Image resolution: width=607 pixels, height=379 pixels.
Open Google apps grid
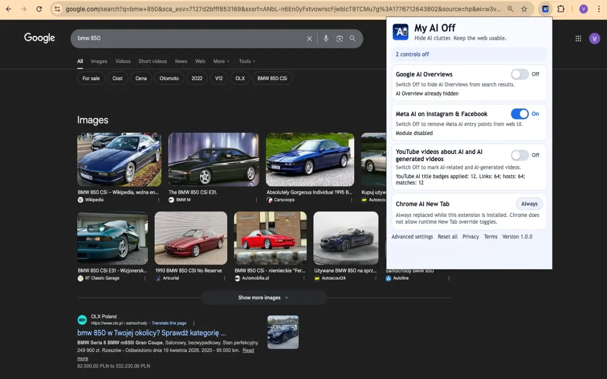(x=578, y=38)
